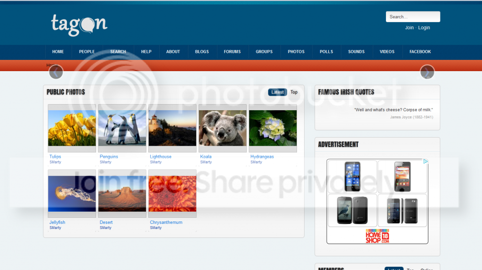Screen dimensions: 482x270
Task: Click the James Joyce quote text
Action: click(x=394, y=110)
